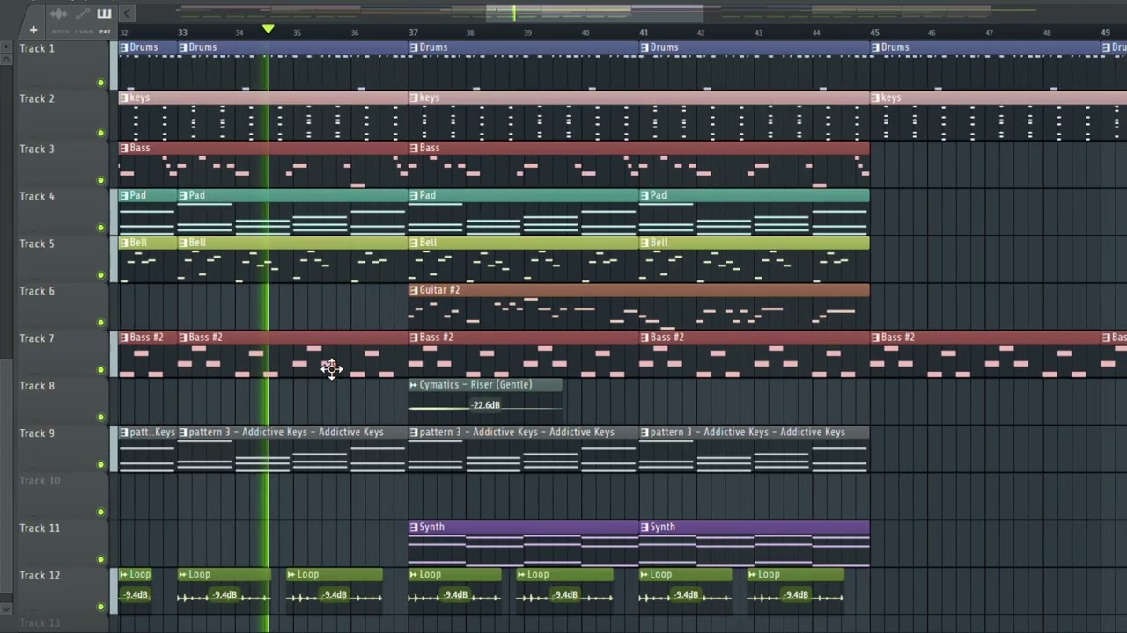The width and height of the screenshot is (1127, 633).
Task: Select the Track 10 header label
Action: pyautogui.click(x=40, y=481)
